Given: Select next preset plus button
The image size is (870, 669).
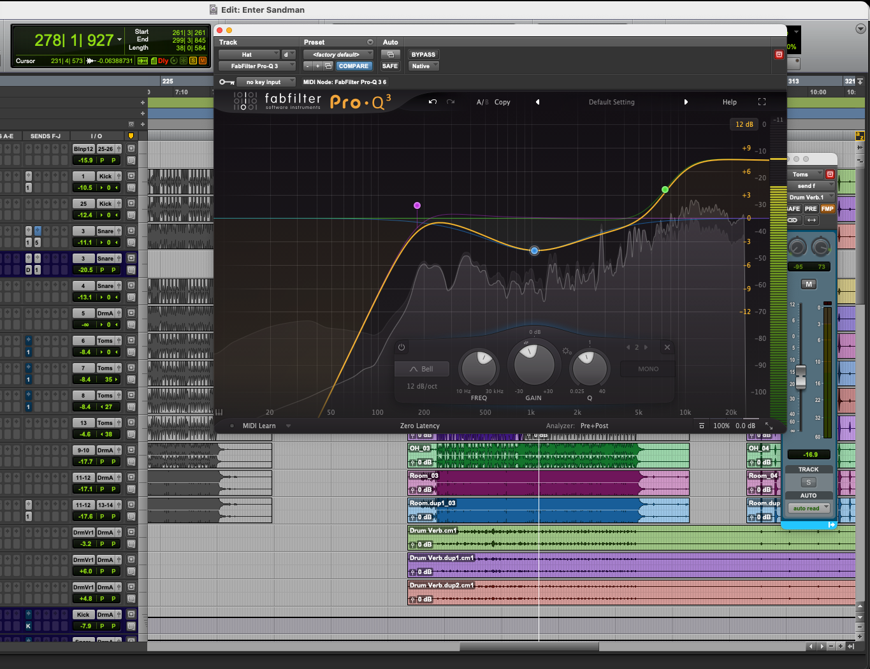Looking at the screenshot, I should tap(318, 66).
